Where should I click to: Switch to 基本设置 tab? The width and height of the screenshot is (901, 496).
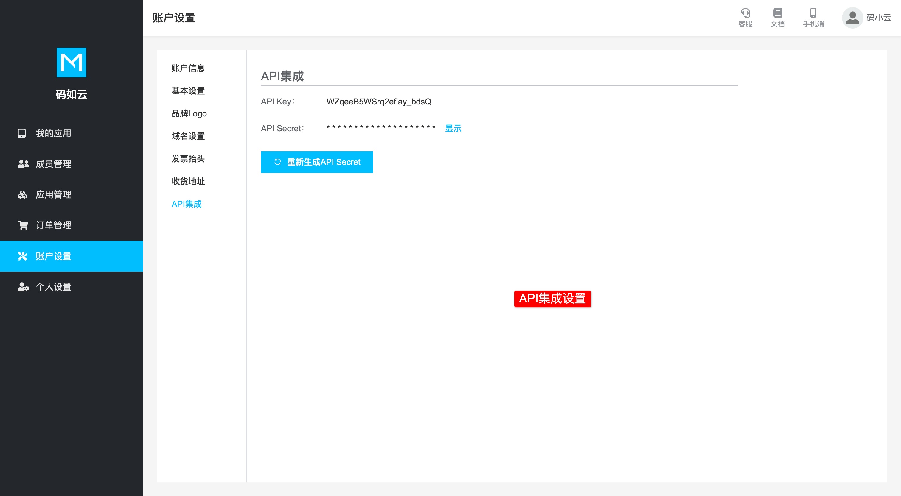[188, 91]
